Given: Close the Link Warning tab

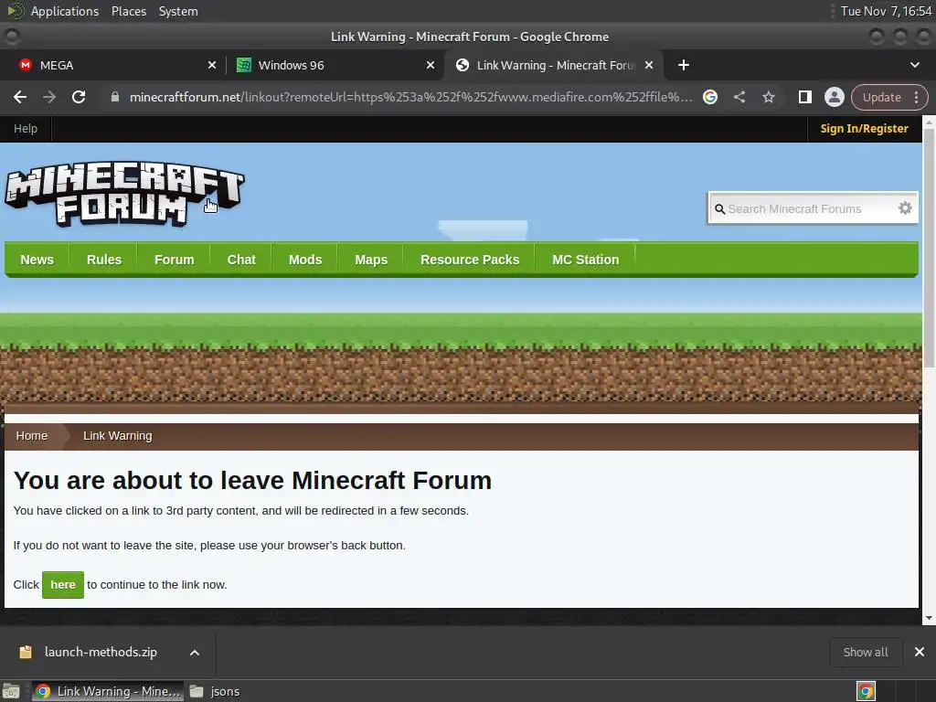Looking at the screenshot, I should point(649,65).
